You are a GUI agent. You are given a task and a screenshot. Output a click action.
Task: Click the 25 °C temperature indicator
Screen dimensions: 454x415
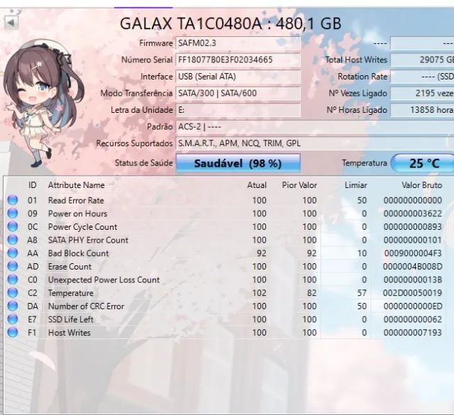pyautogui.click(x=423, y=163)
